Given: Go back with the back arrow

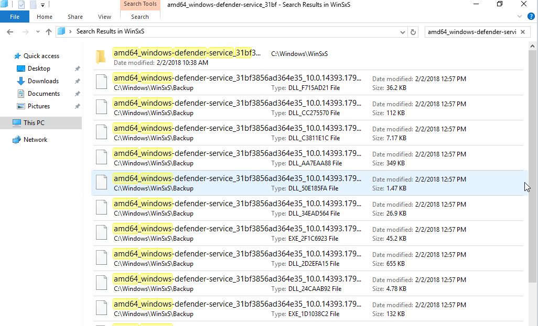Looking at the screenshot, I should coord(10,32).
